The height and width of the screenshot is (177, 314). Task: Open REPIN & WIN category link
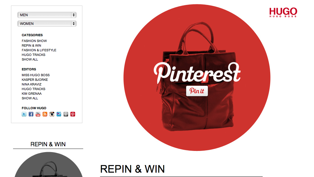tap(31, 45)
